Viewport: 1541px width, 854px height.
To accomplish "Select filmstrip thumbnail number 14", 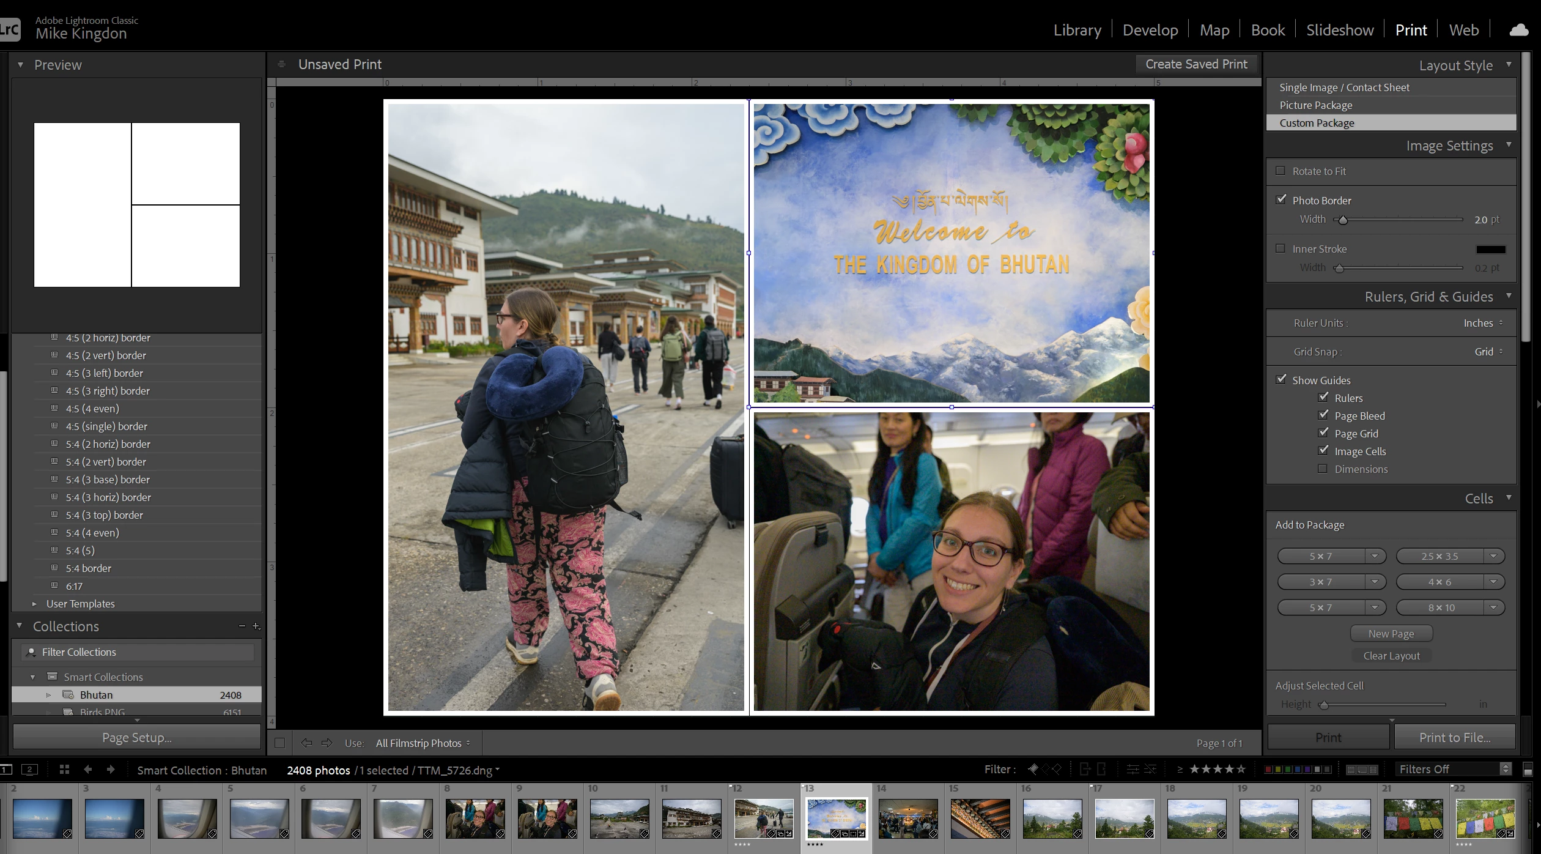I will coord(907,818).
